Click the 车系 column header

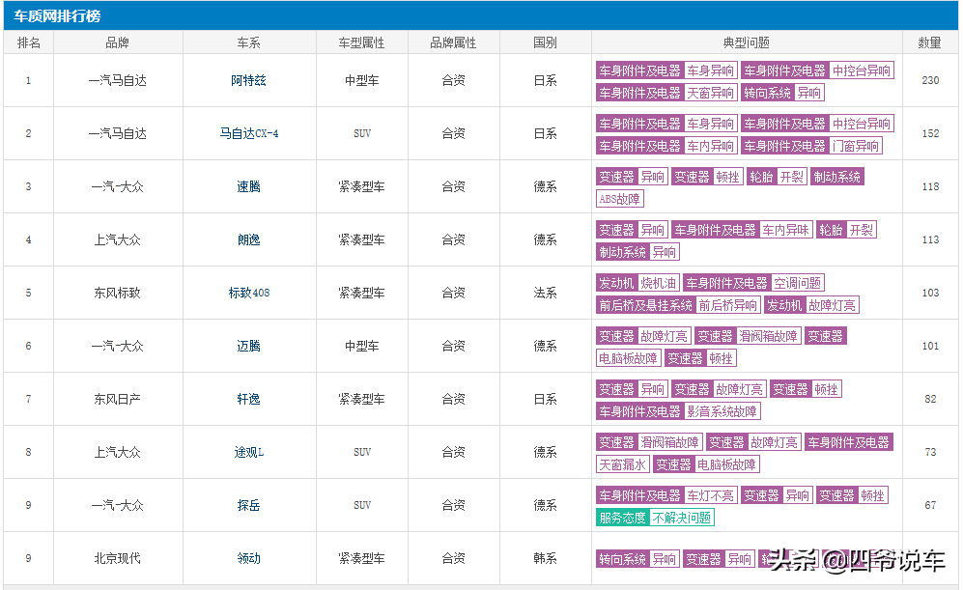pos(249,42)
